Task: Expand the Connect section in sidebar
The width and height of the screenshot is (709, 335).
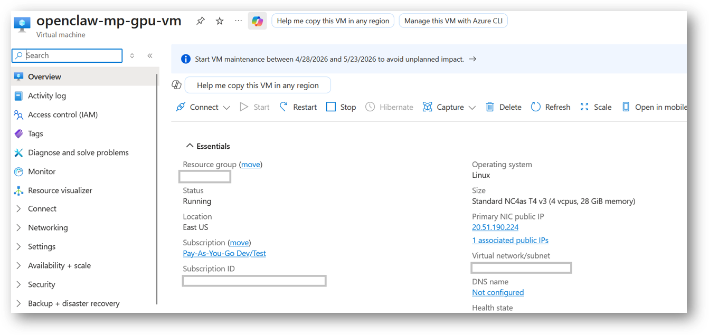Action: [x=18, y=209]
